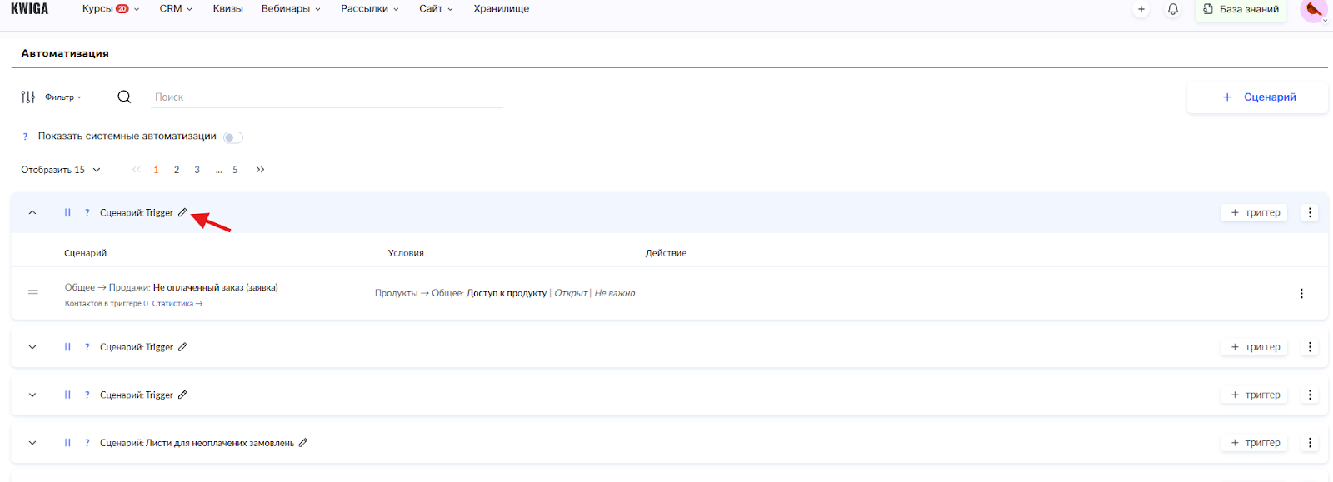Open the CRM menu

[x=175, y=9]
